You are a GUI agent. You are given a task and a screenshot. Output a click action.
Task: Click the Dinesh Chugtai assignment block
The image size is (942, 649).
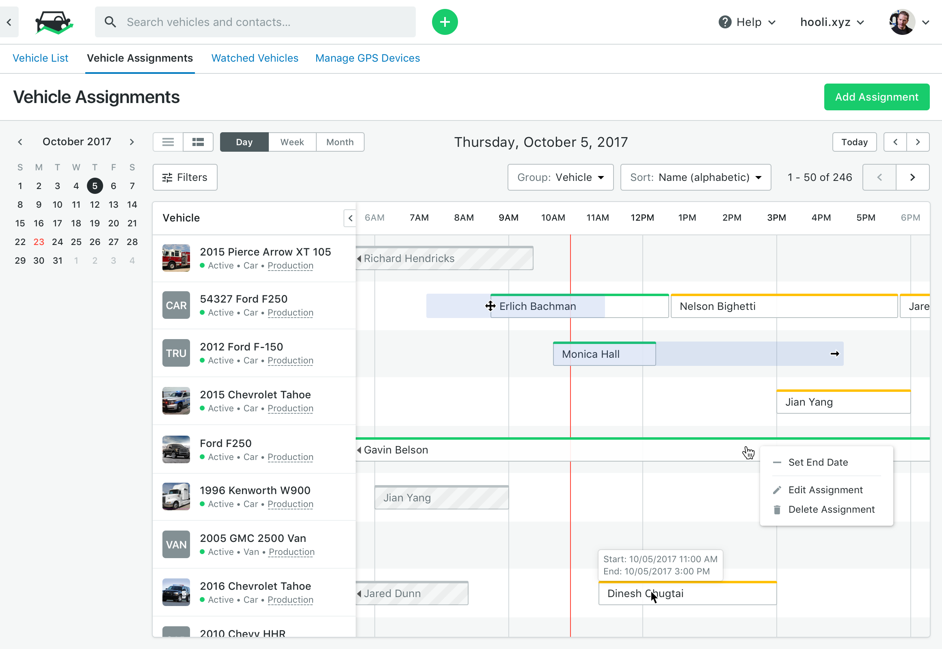coord(687,593)
